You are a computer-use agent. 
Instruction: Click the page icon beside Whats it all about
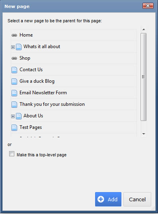click(x=19, y=47)
